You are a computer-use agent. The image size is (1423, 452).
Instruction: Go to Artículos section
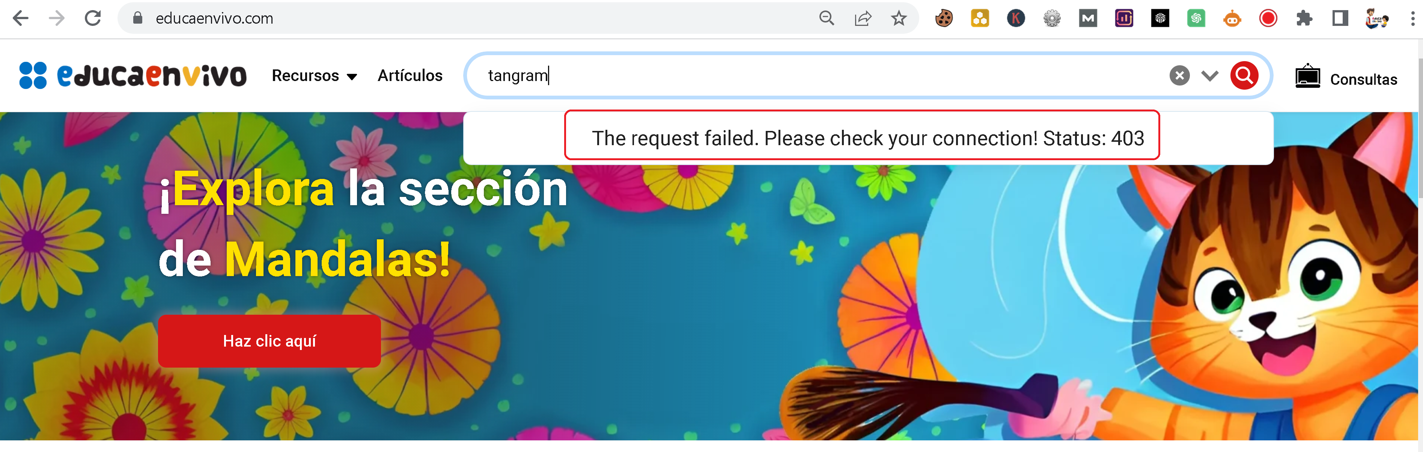[410, 76]
